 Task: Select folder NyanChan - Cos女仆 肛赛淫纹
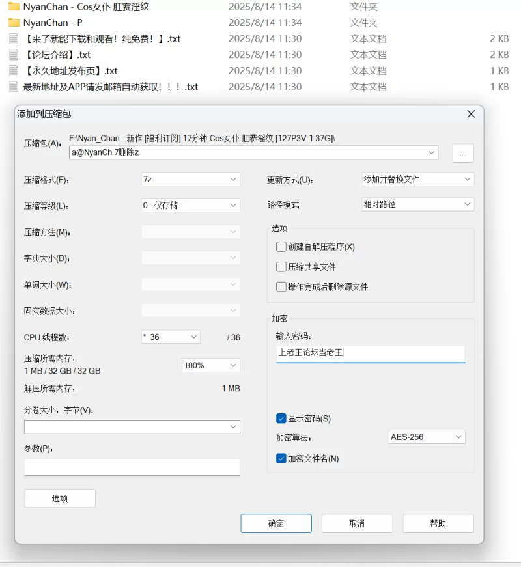(x=86, y=7)
